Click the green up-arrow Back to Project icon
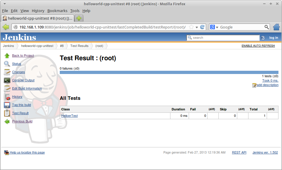 point(7,55)
